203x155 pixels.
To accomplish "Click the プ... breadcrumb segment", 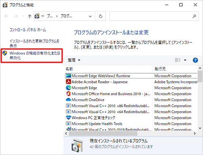I will tap(50, 16).
